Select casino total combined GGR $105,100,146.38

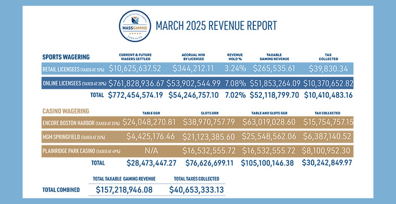(x=267, y=163)
